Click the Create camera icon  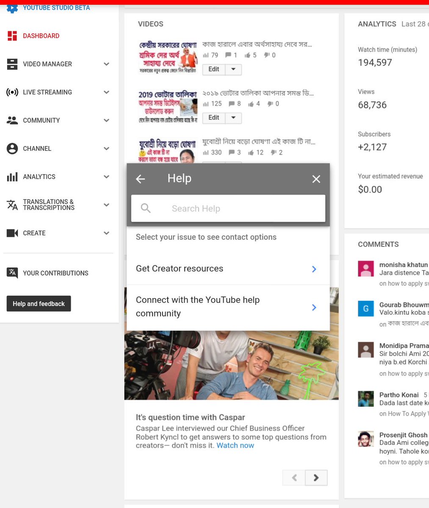12,233
